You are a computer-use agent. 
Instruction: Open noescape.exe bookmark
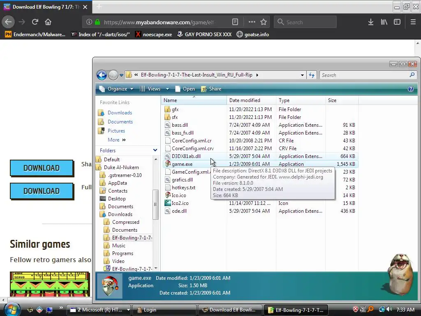pos(154,35)
